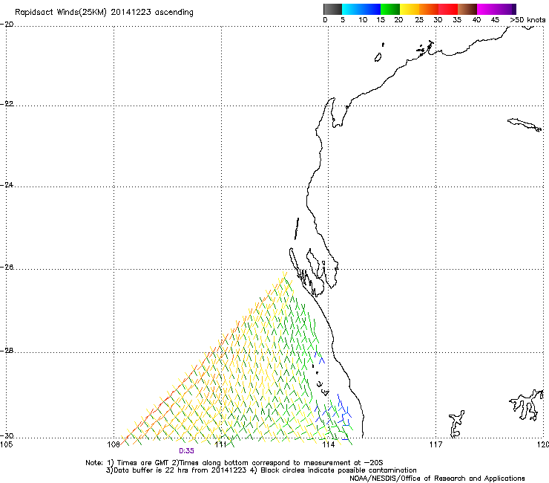Click the magenta 40-45 knots color swatch
Image resolution: width=549 pixels, height=483 pixels.
coord(487,9)
